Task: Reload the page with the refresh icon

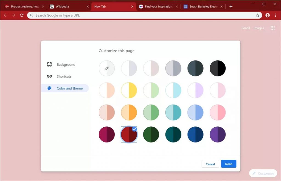Action: coord(22,16)
